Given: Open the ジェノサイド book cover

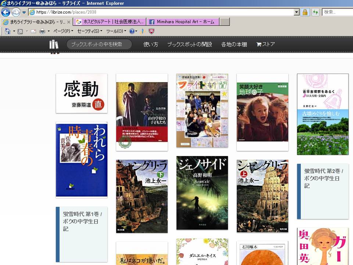Looking at the screenshot, I should point(202,193).
